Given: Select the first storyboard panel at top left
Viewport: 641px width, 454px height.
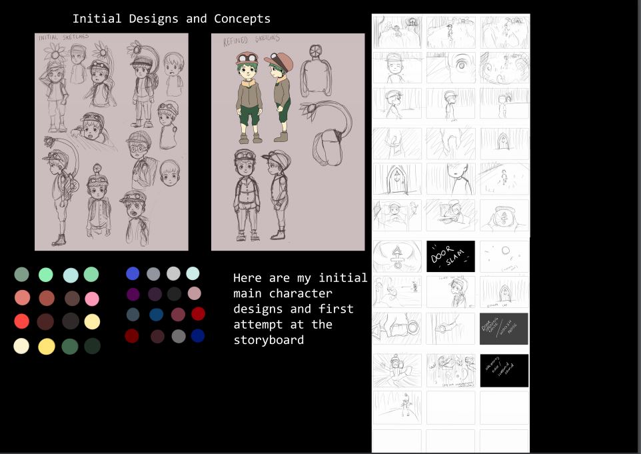Looking at the screenshot, I should 397,31.
